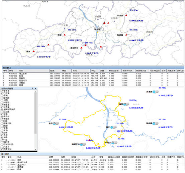Image resolution: width=185 pixels, height=173 pixels.
Task: Click the layer list scroll-down arrow
Action: [35, 149]
